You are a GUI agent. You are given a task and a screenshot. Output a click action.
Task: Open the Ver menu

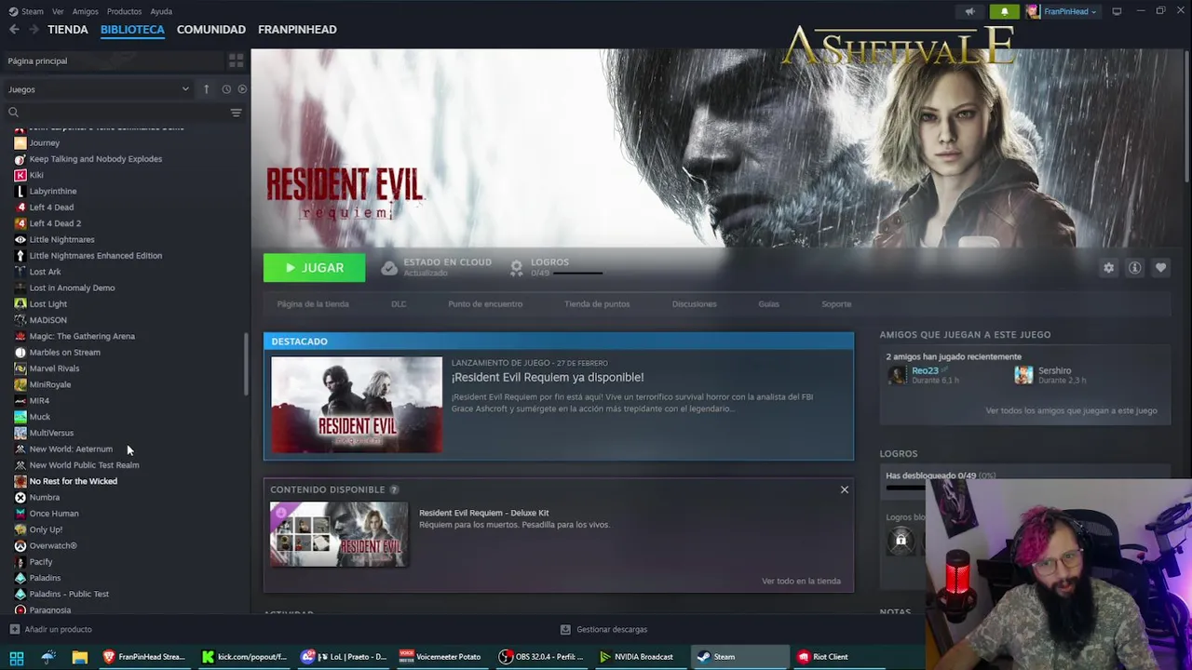point(58,11)
